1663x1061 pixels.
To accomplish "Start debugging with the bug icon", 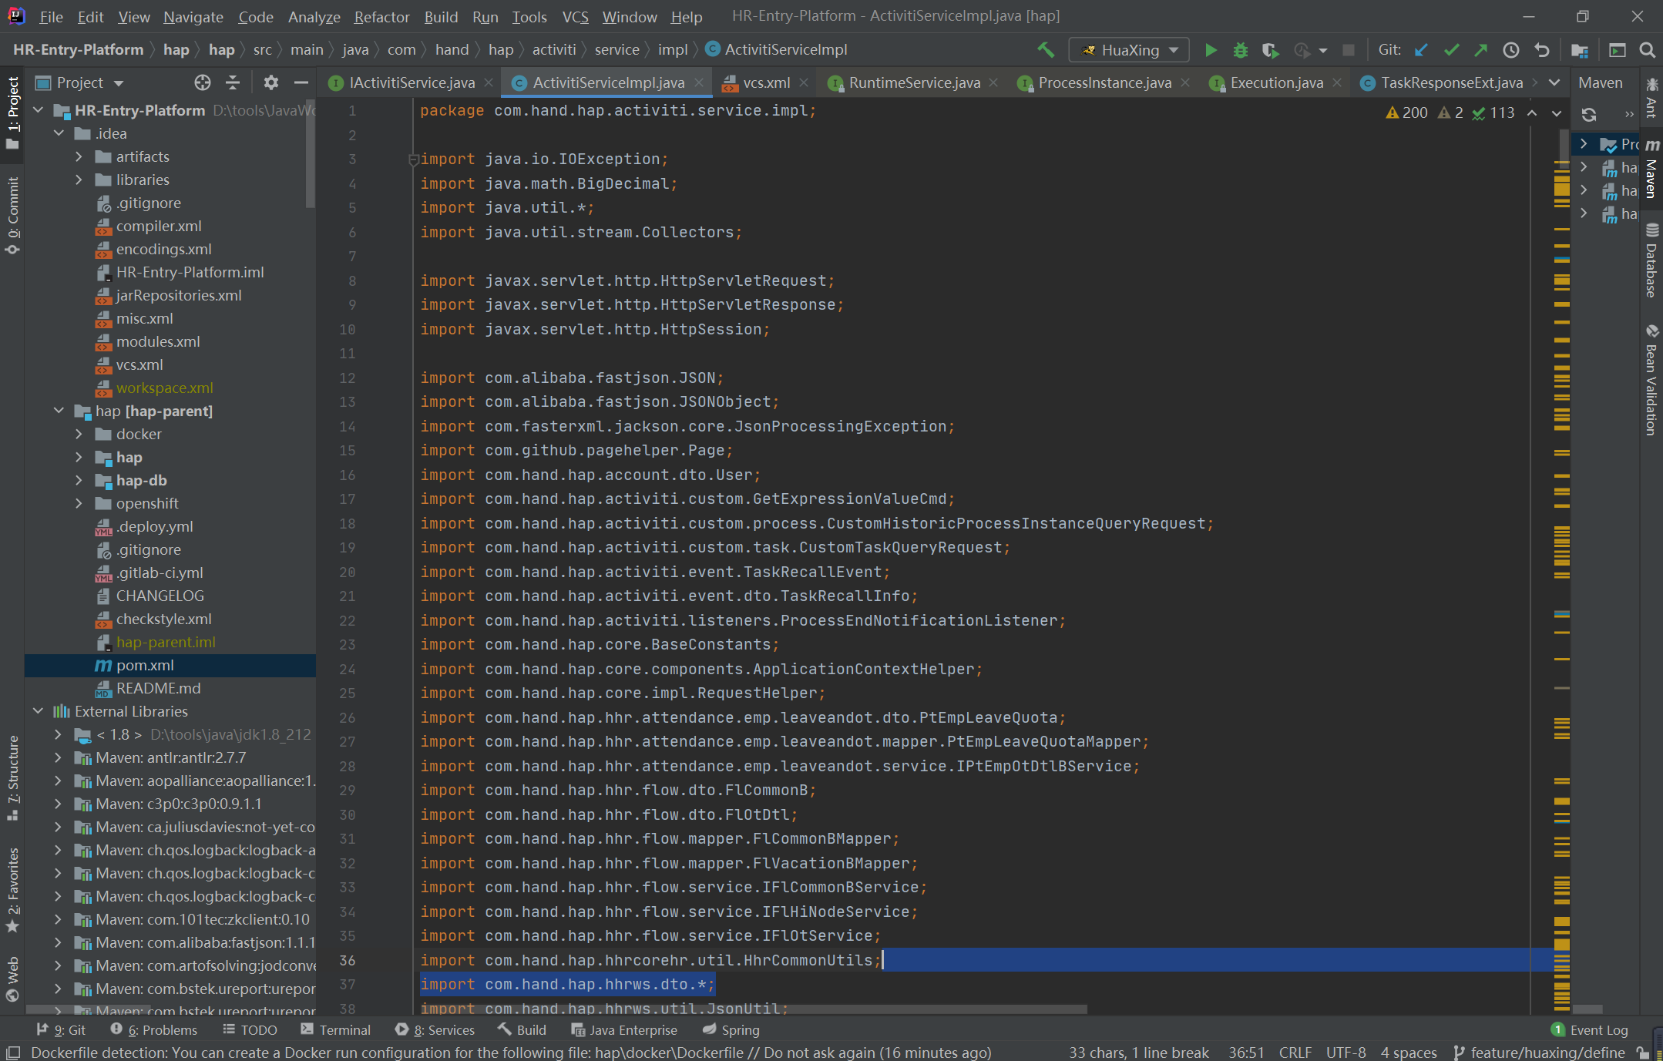I will (x=1241, y=50).
